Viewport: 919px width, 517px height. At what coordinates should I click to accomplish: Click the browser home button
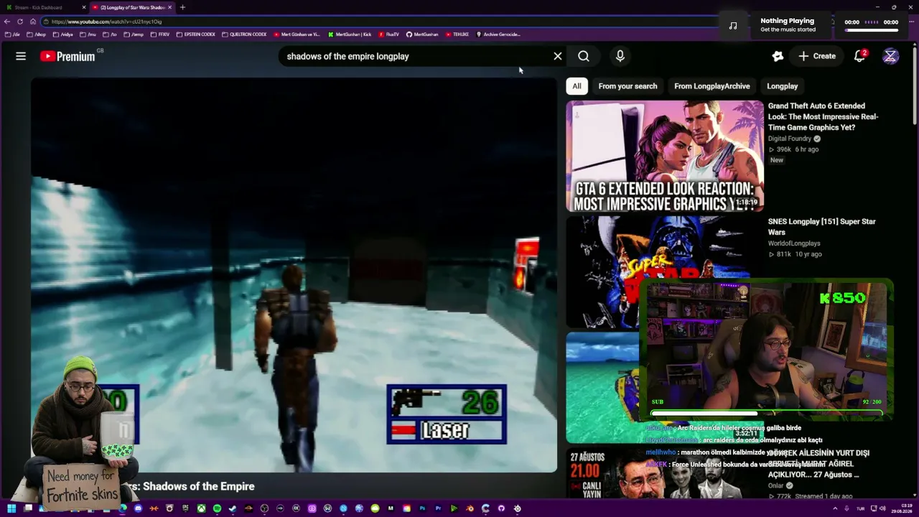[x=33, y=22]
